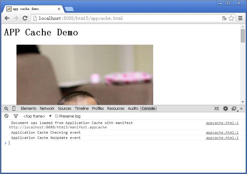Click the manifest.appcache URL text in console
This screenshot has height=174, width=247.
tap(58, 127)
